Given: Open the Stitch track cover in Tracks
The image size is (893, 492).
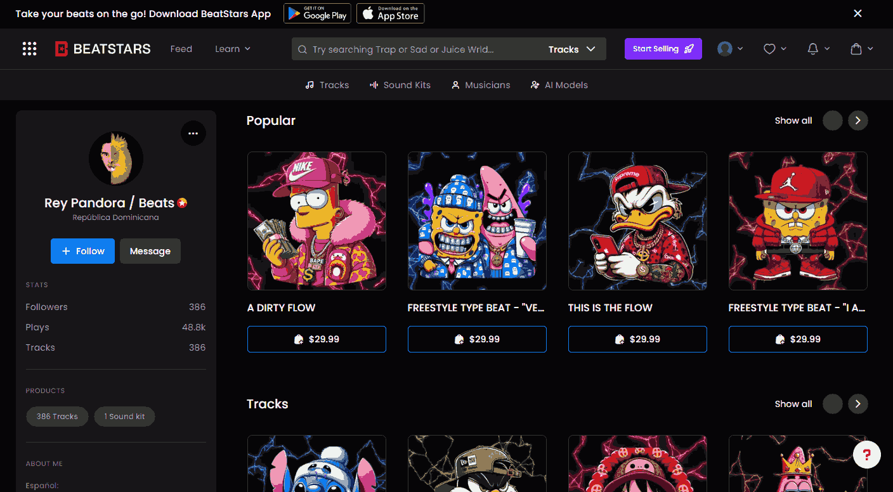Looking at the screenshot, I should coord(316,463).
